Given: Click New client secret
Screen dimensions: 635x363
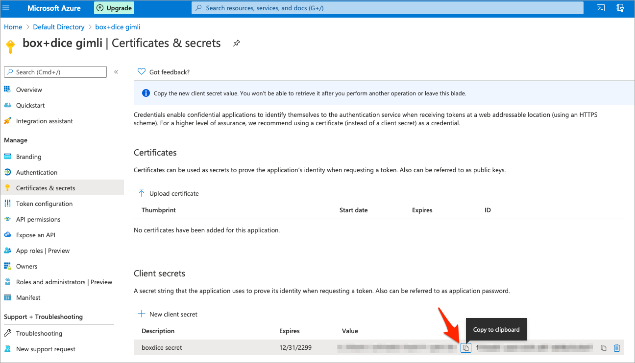Looking at the screenshot, I should pos(168,314).
